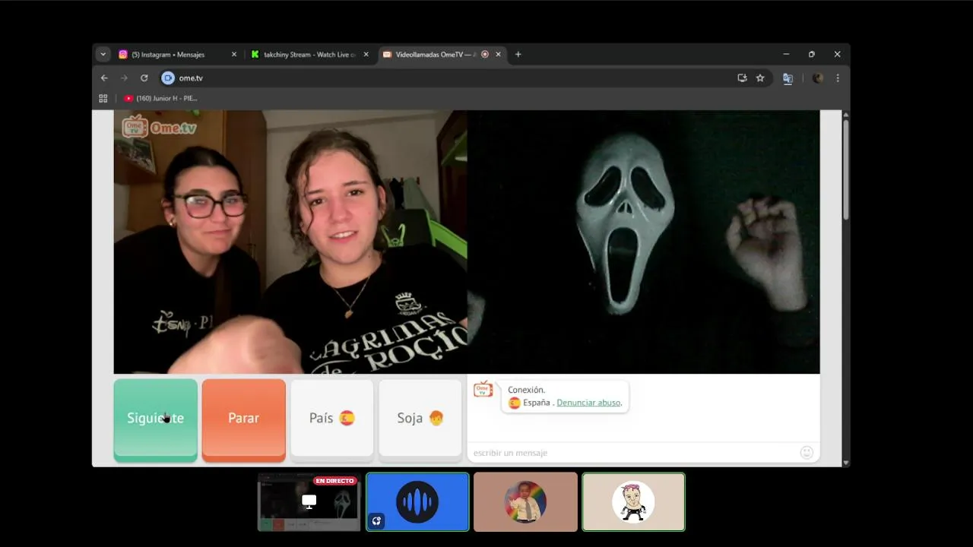
Task: Open the Chrome profile avatar
Action: 818,78
